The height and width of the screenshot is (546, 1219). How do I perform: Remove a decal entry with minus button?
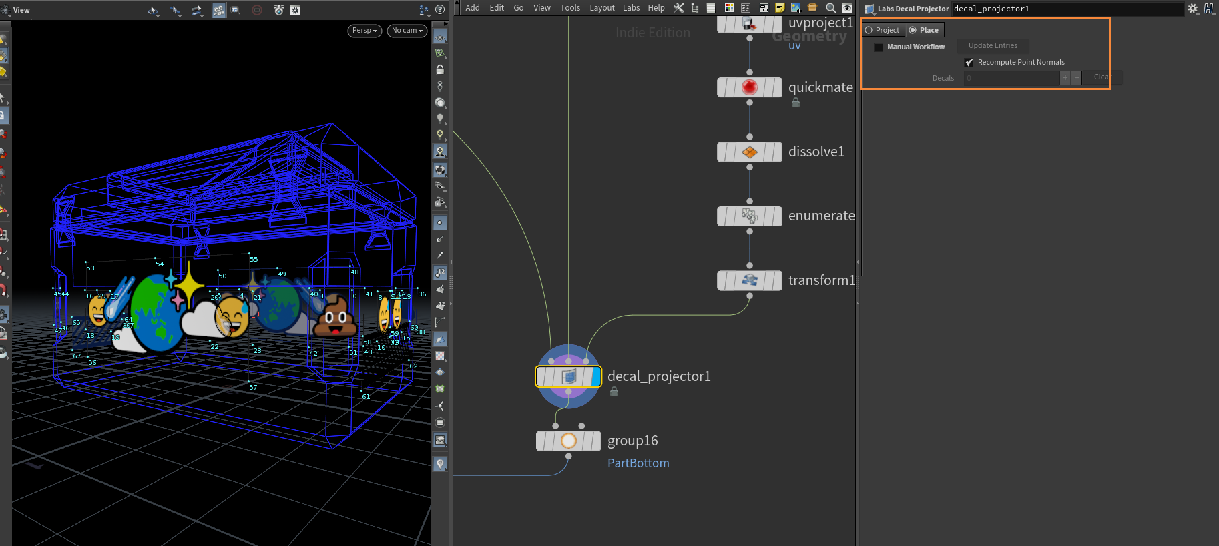(1076, 78)
